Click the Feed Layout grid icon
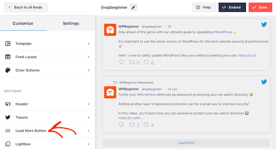The height and width of the screenshot is (149, 276). click(x=8, y=57)
